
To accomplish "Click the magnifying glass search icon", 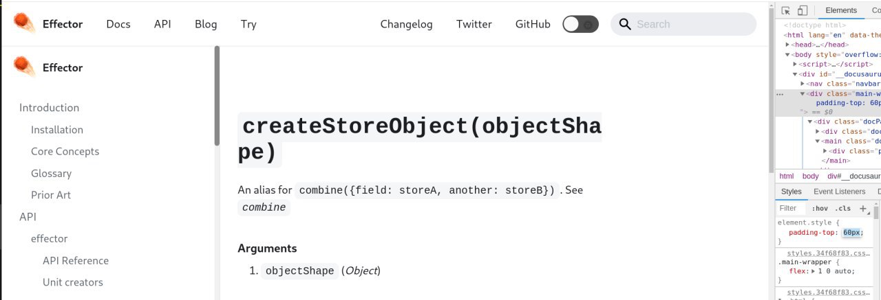I will click(x=625, y=24).
